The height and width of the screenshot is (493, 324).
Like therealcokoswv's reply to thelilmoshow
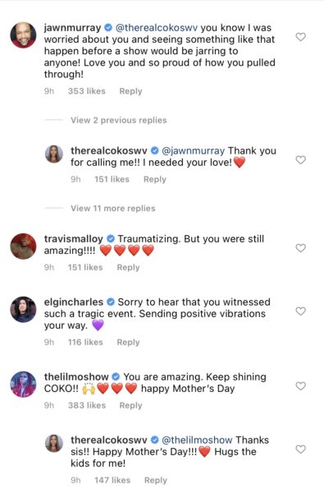point(301,449)
